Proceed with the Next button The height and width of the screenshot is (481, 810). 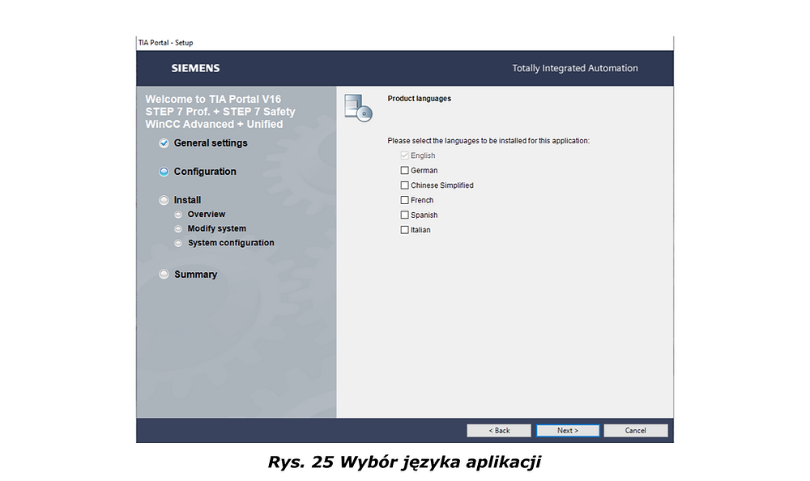568,430
